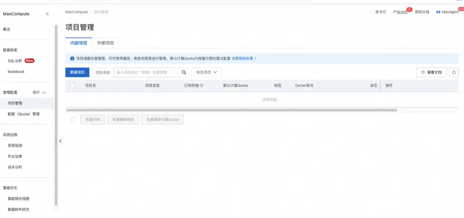Image resolution: width=464 pixels, height=218 pixels.
Task: Click the horizontal table scrollbar
Action: point(231,110)
